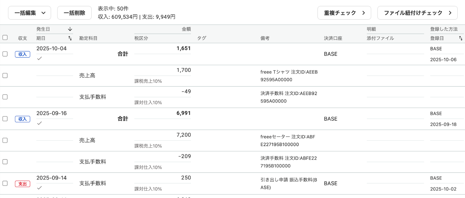Click the 収入 badge on 2025-09-16 row
Image resolution: width=465 pixels, height=198 pixels.
click(23, 119)
